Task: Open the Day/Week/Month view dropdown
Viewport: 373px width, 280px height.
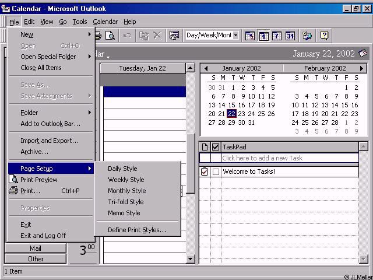Action: [235, 35]
